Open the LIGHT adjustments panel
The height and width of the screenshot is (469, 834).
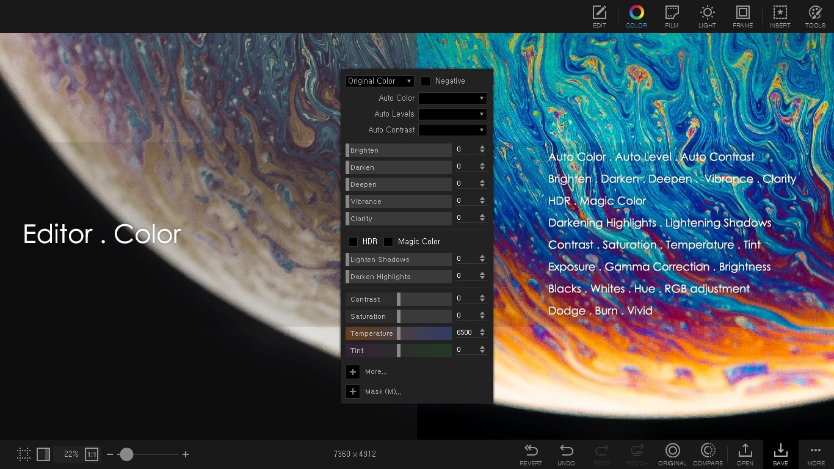point(707,16)
